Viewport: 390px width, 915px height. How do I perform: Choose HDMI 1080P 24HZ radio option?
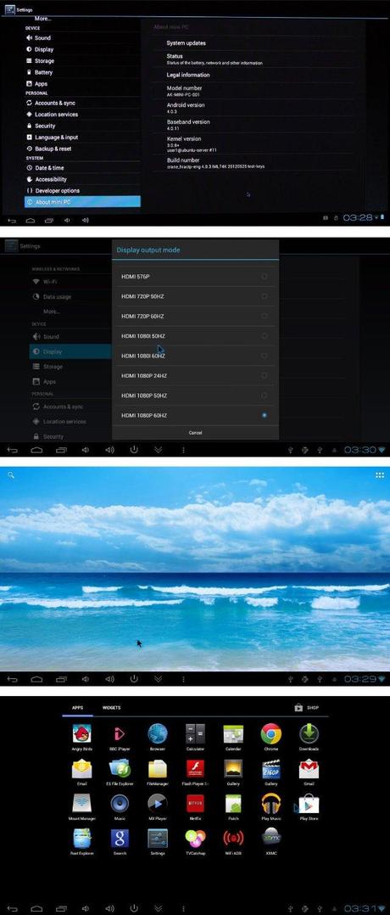pos(264,375)
